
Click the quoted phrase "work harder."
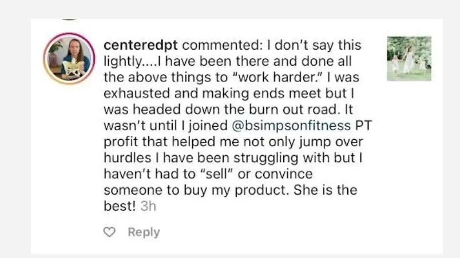[x=277, y=77]
